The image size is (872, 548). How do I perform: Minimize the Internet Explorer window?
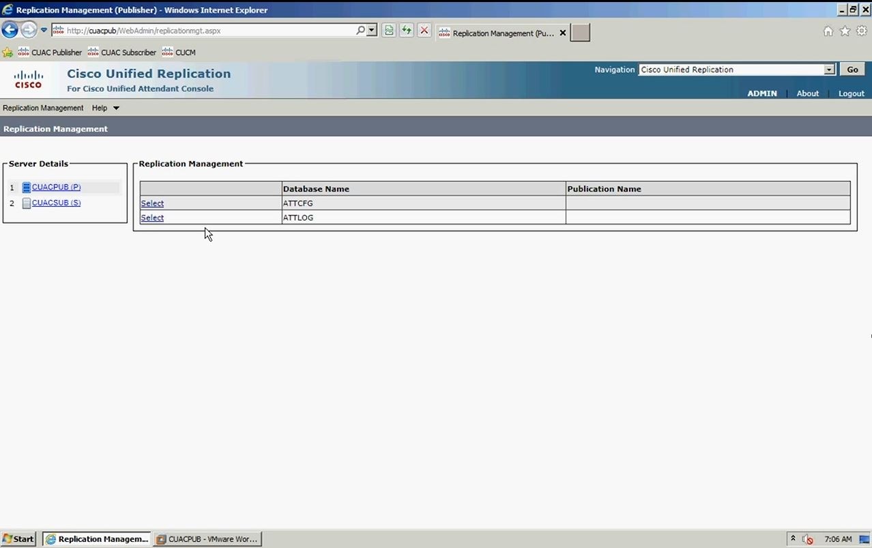[x=842, y=10]
